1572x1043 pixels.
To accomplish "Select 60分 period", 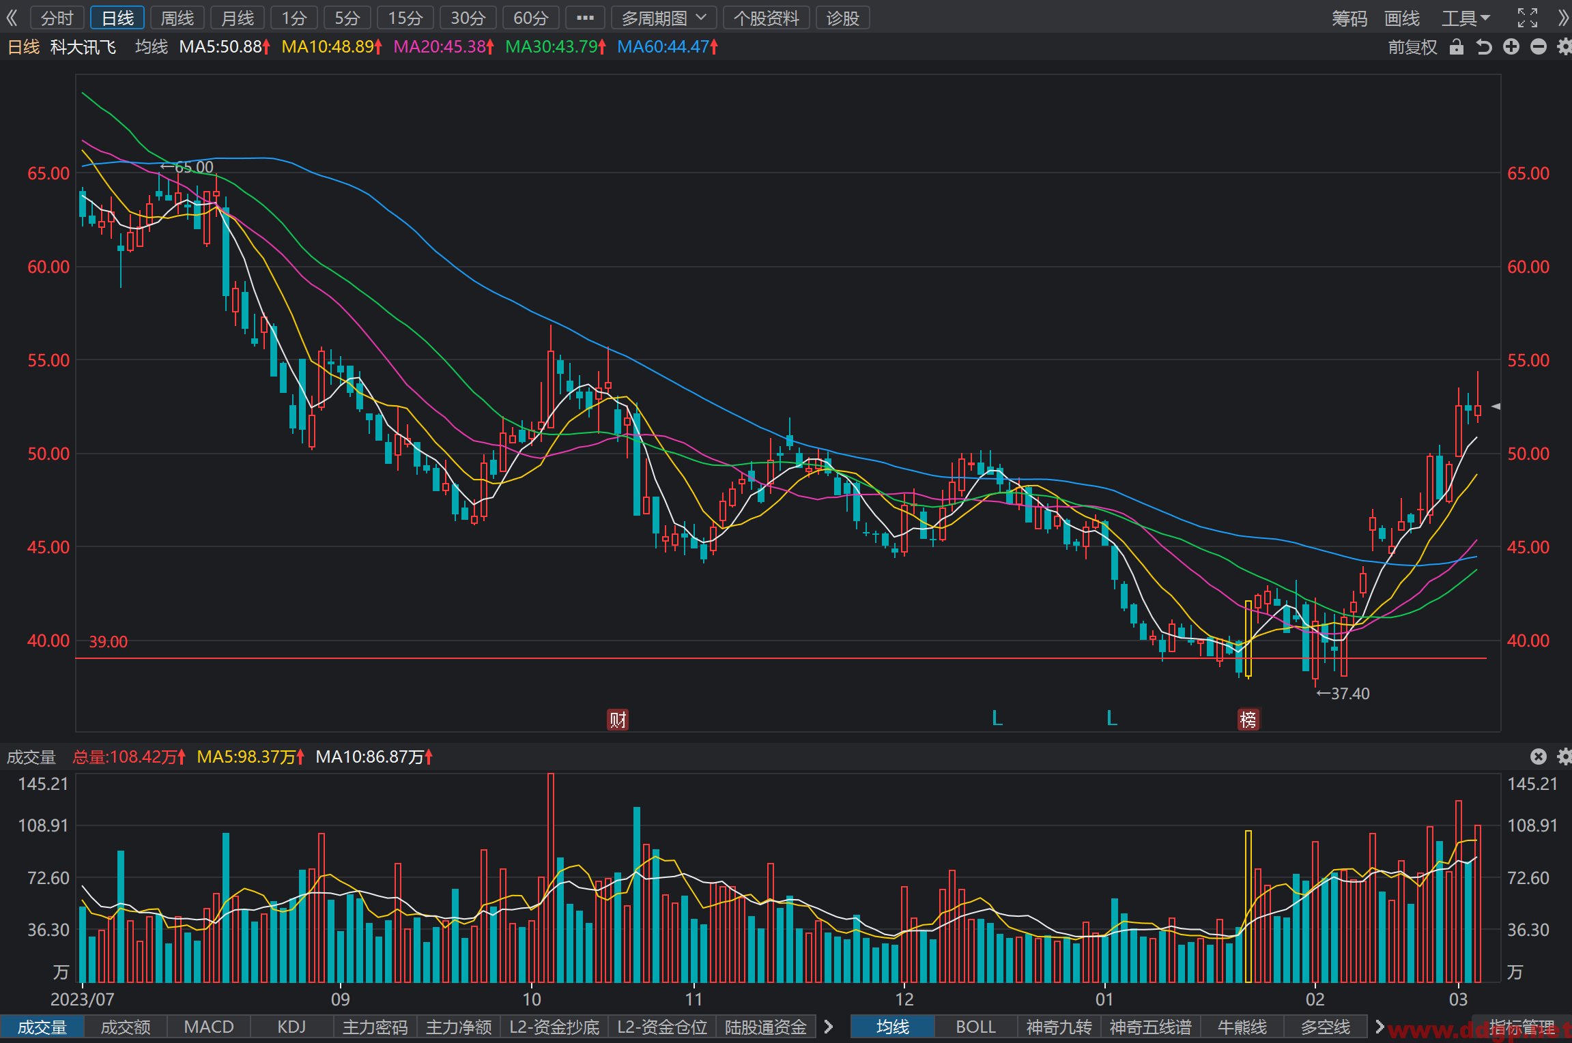I will 531,18.
